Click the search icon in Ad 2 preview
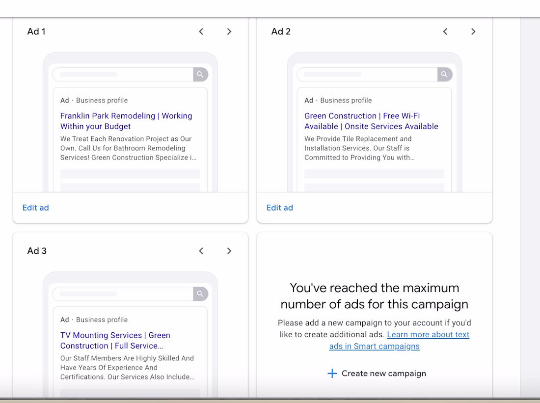This screenshot has width=540, height=403. click(445, 75)
